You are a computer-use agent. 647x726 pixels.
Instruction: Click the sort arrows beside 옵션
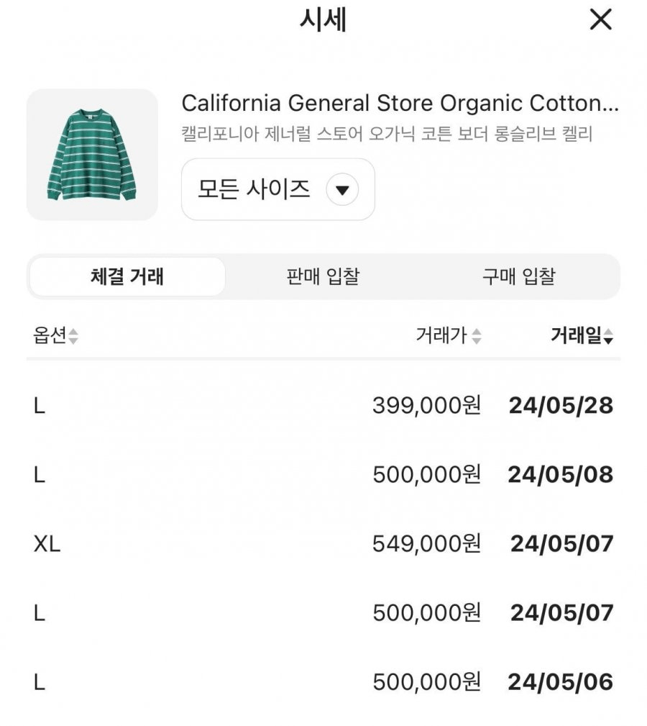point(73,336)
